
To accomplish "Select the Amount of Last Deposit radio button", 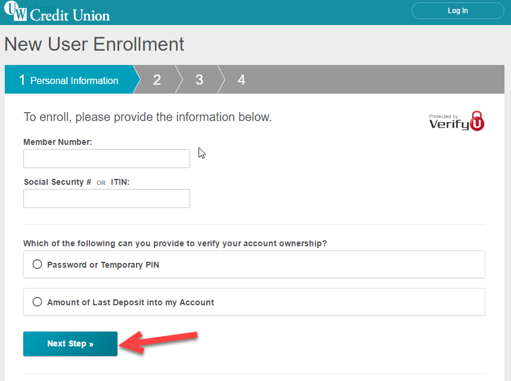I will [x=37, y=302].
